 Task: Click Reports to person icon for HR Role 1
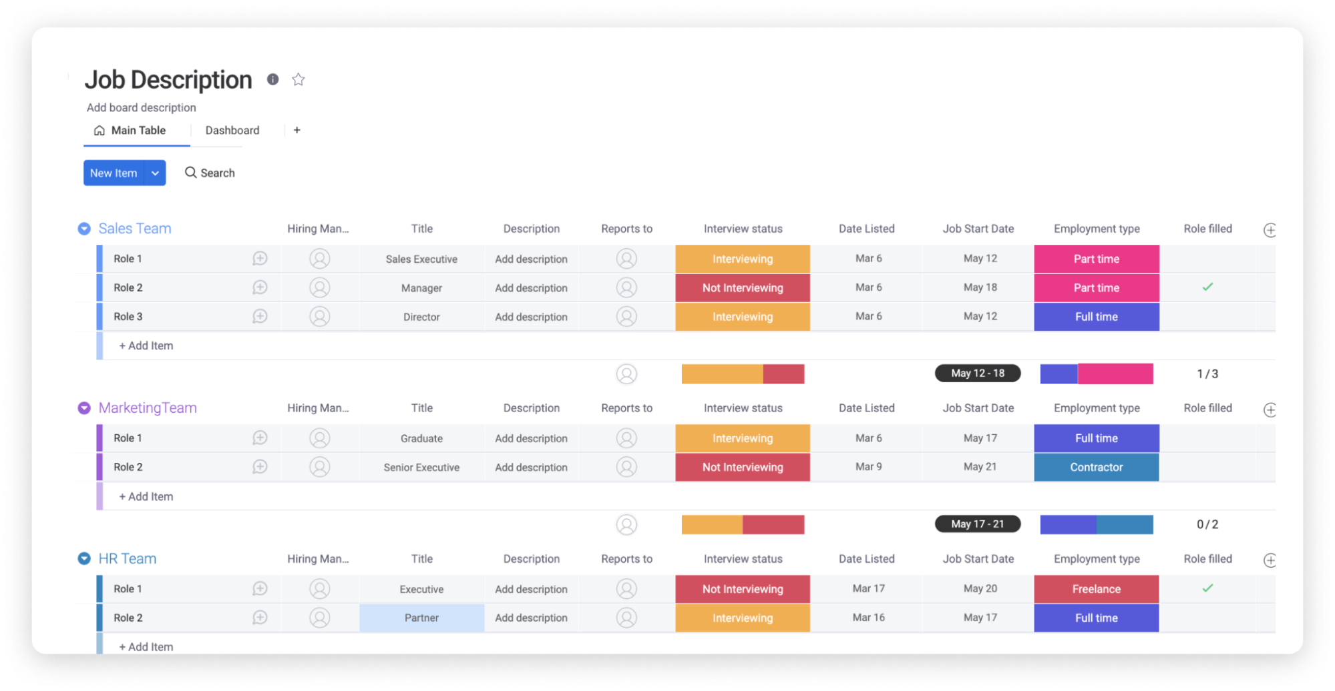tap(626, 589)
